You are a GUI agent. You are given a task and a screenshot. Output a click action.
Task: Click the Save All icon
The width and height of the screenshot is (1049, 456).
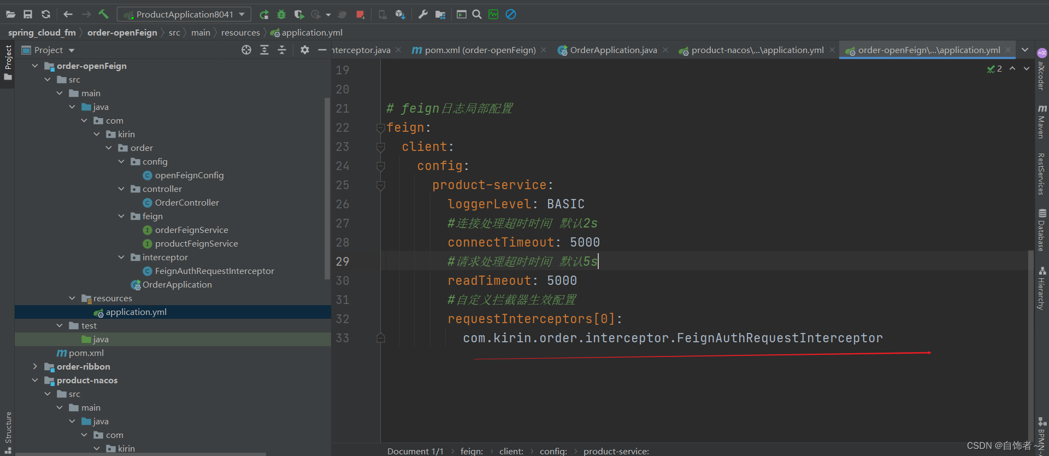(x=28, y=14)
